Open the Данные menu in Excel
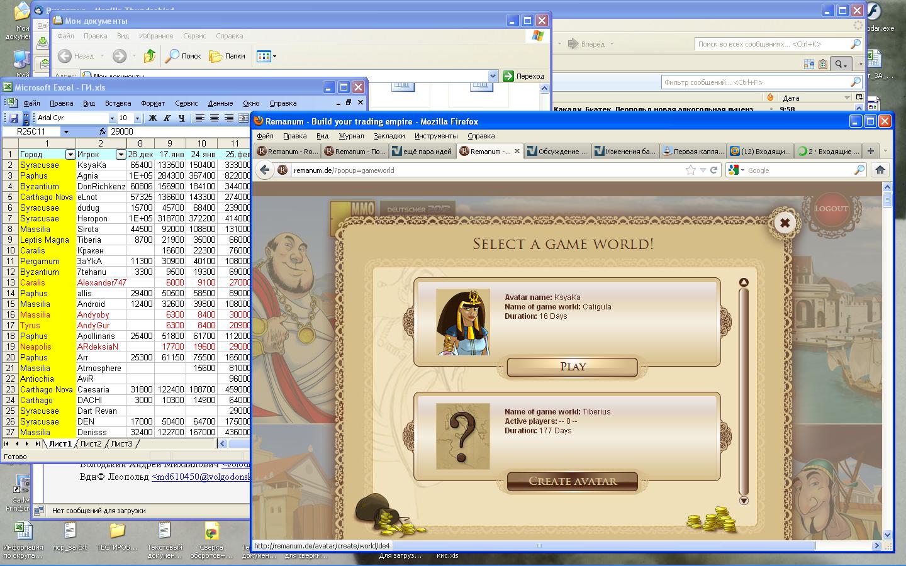 (220, 103)
